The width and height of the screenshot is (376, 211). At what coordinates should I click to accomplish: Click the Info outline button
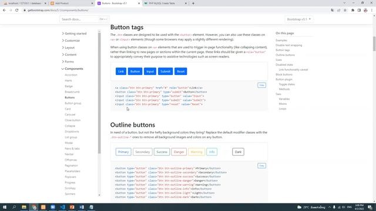click(211, 152)
